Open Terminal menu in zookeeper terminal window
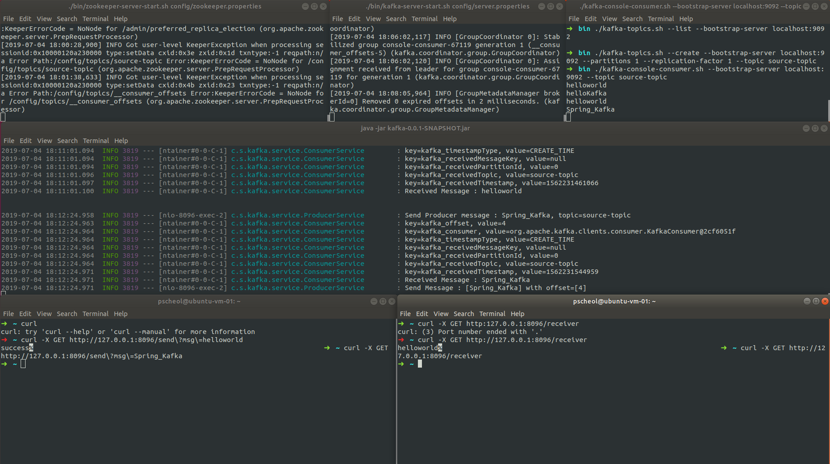 (96, 19)
